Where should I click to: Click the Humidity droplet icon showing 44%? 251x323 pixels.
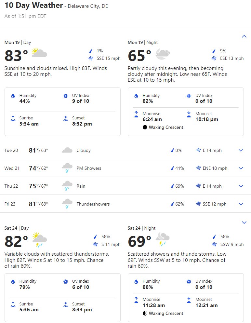click(x=13, y=96)
